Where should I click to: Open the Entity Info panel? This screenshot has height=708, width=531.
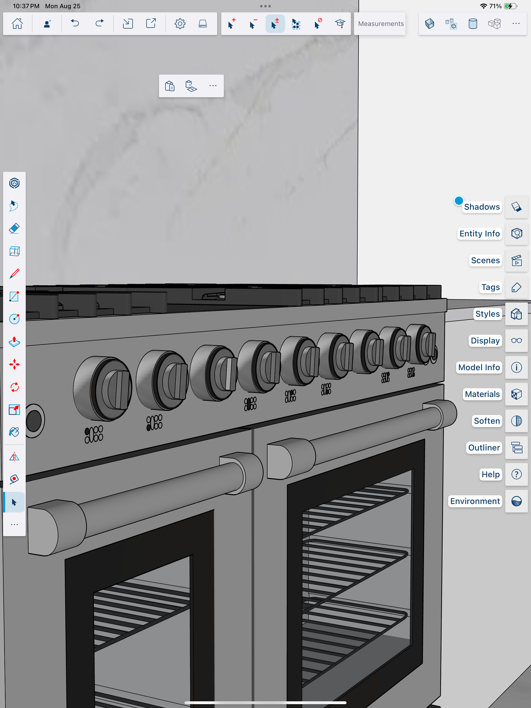pyautogui.click(x=516, y=234)
